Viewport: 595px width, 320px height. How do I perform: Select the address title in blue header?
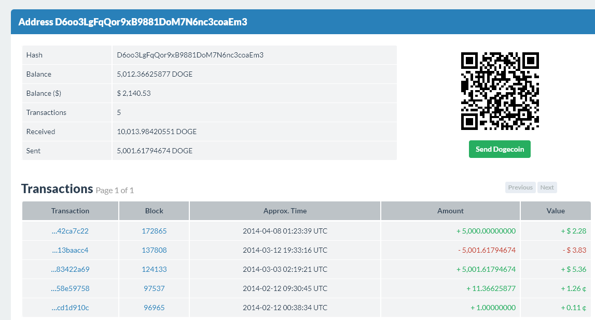click(x=133, y=22)
